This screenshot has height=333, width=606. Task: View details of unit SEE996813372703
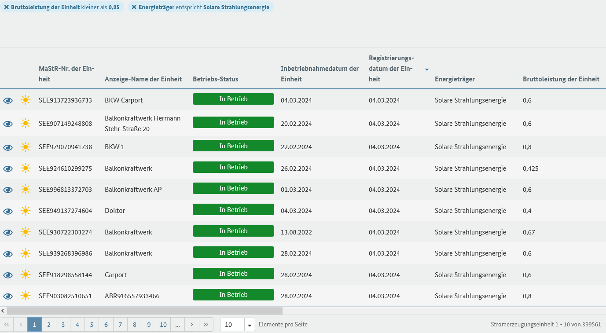pyautogui.click(x=8, y=190)
